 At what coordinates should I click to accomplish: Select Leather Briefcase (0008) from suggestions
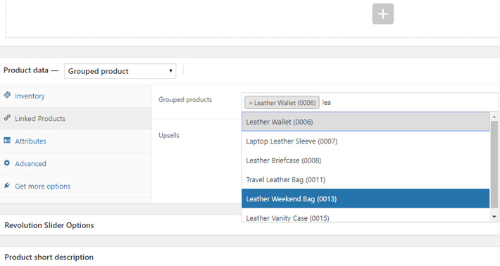click(x=365, y=160)
